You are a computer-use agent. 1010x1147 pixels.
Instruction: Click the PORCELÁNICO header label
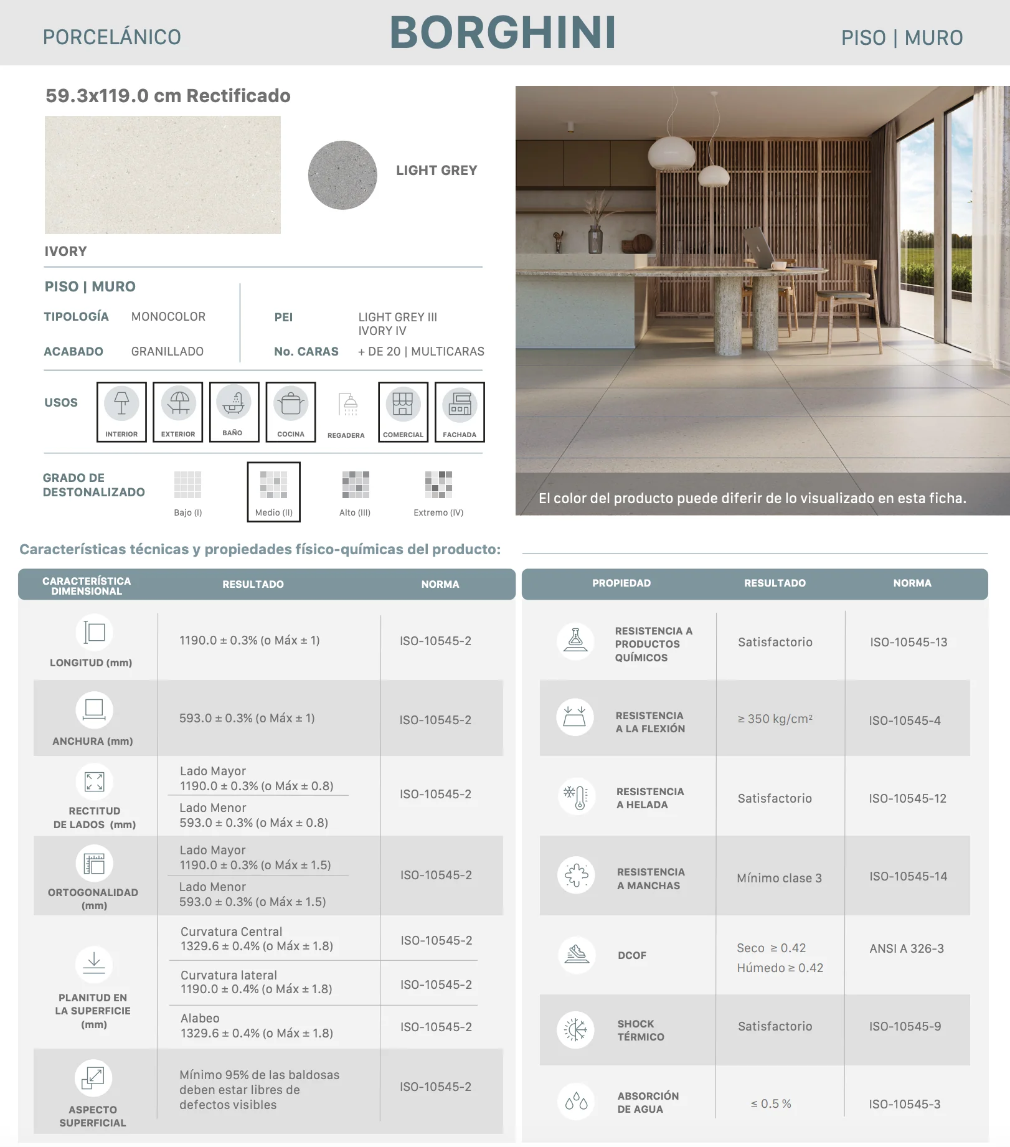112,37
